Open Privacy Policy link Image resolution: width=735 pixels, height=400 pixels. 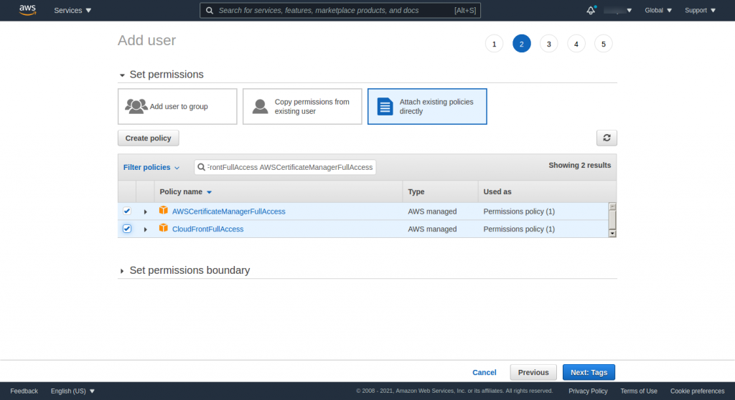pyautogui.click(x=588, y=391)
